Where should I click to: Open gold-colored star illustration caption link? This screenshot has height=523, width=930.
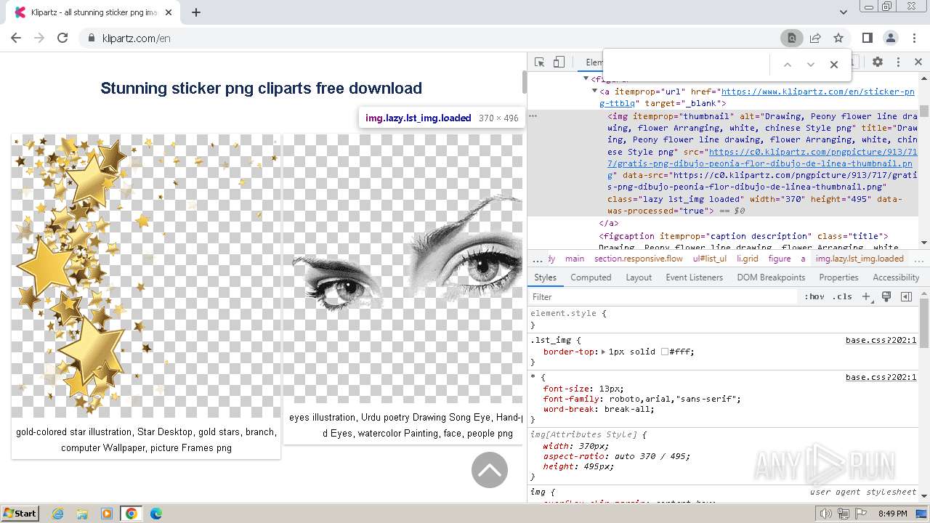click(146, 439)
